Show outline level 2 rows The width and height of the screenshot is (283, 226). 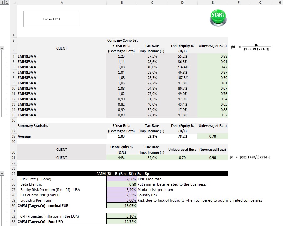click(x=7, y=3)
